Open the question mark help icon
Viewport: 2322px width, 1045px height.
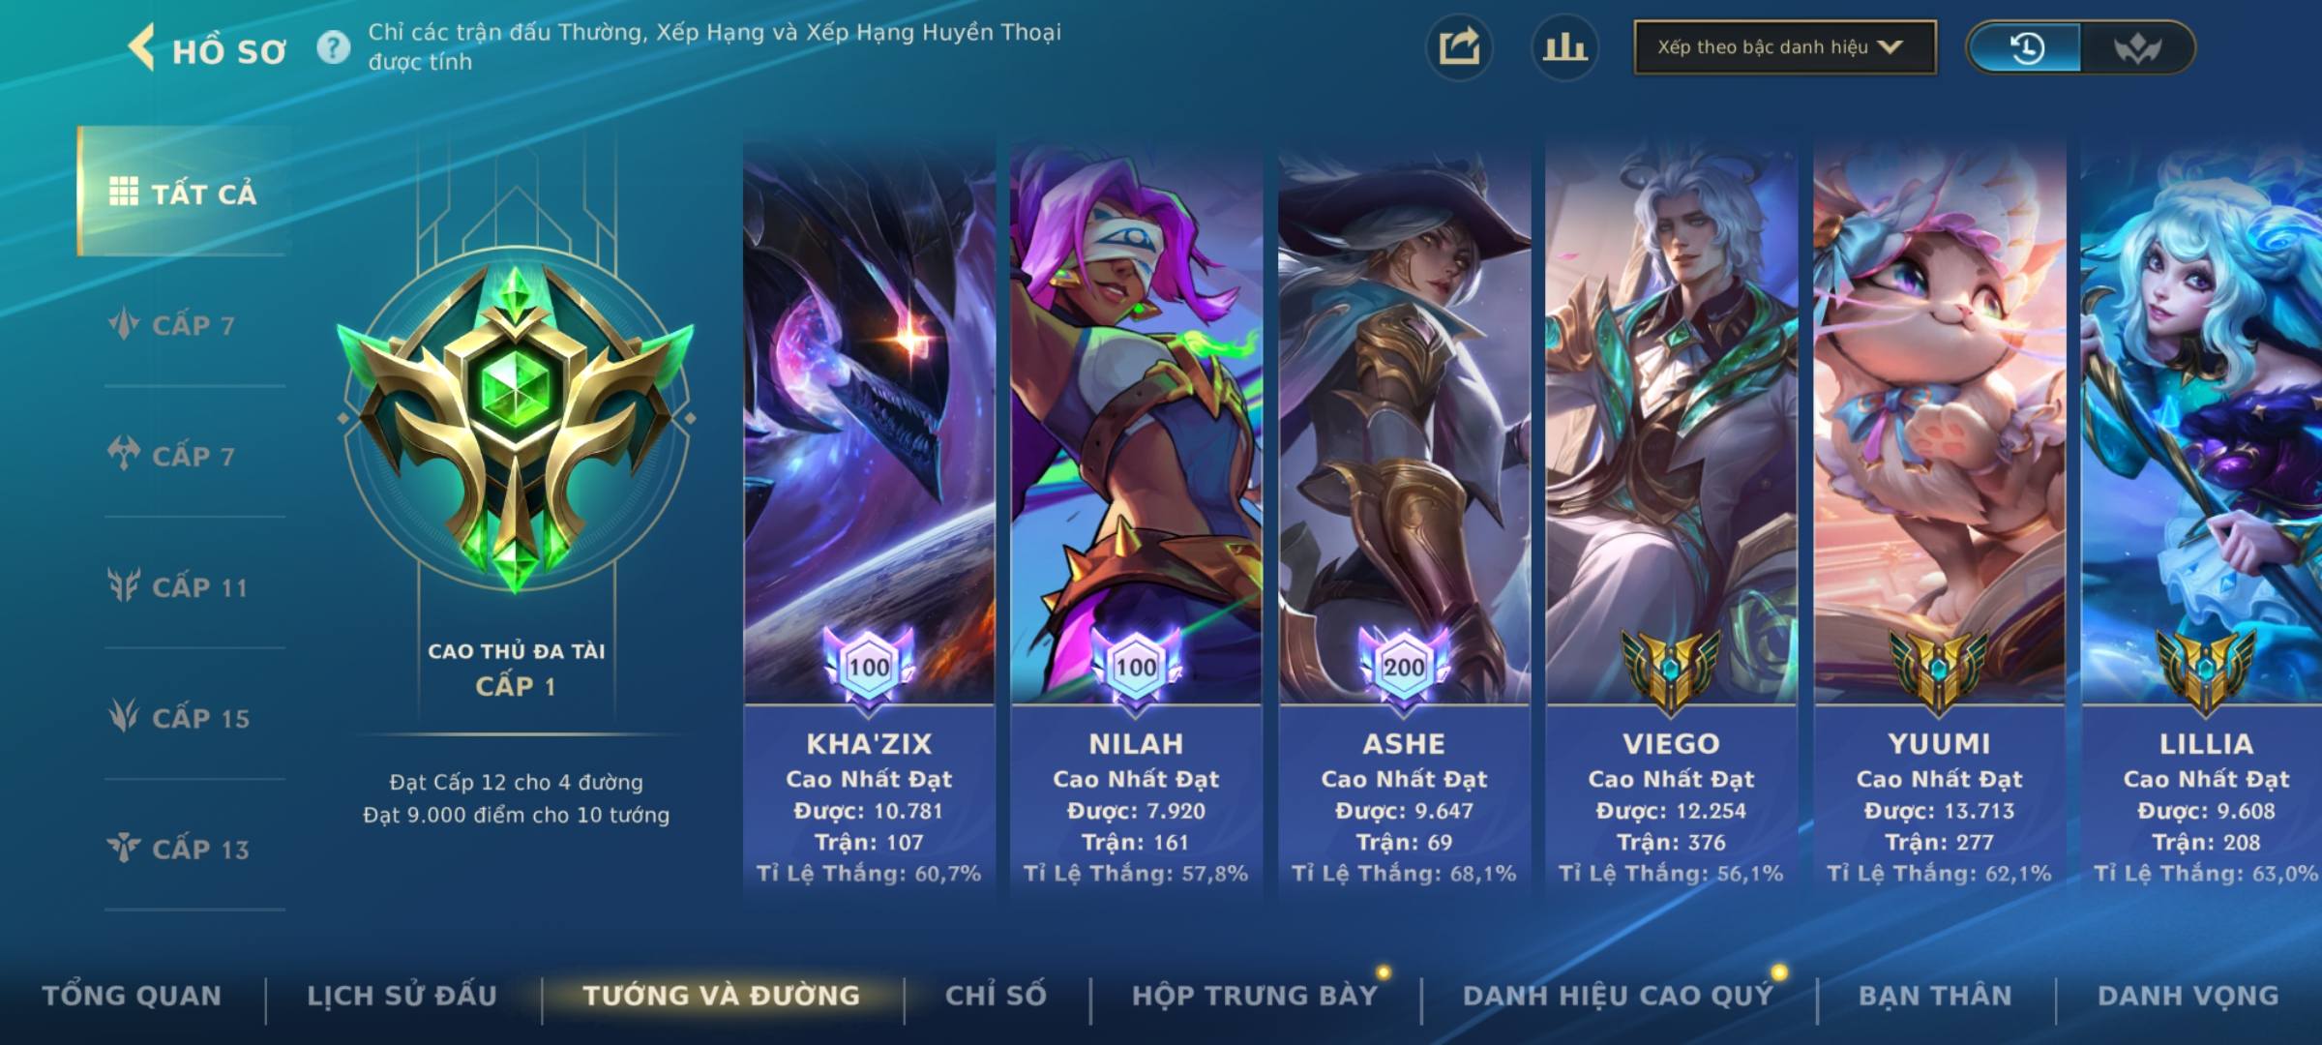click(334, 47)
